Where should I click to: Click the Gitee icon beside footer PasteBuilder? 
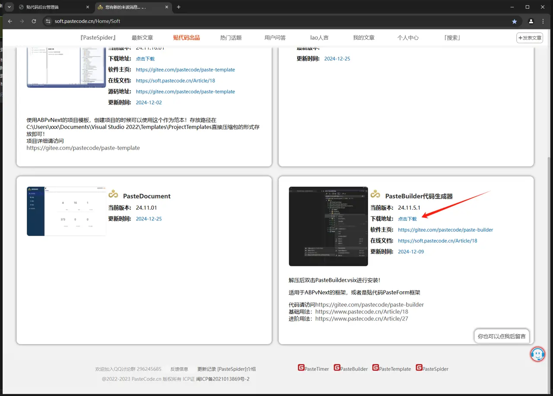coord(337,367)
